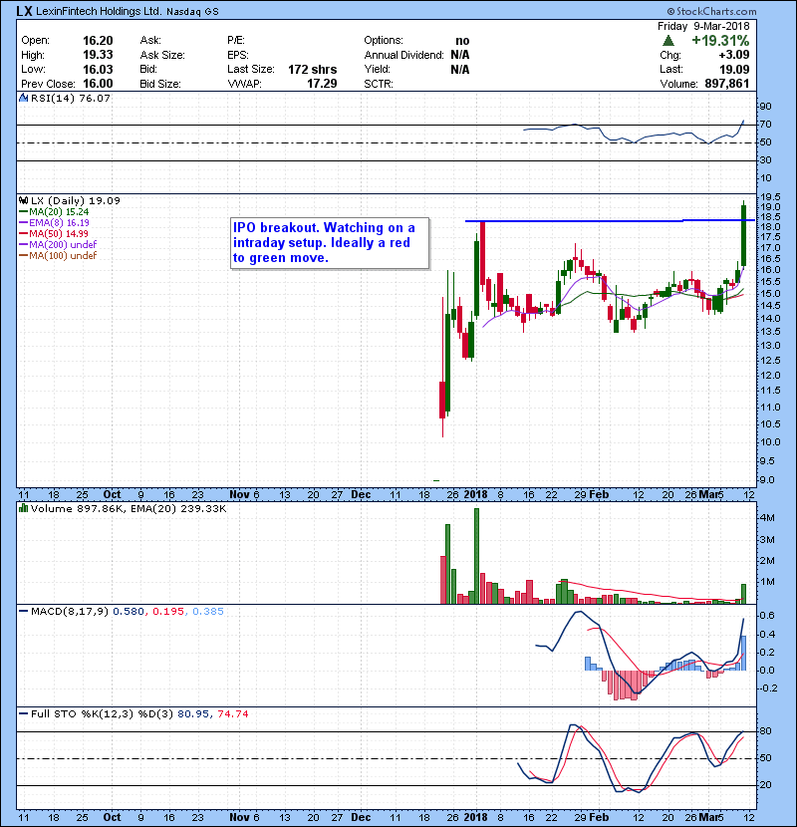Click the RSI(14) 76.07 indicator label
Viewport: 797px width, 827px height.
(71, 98)
